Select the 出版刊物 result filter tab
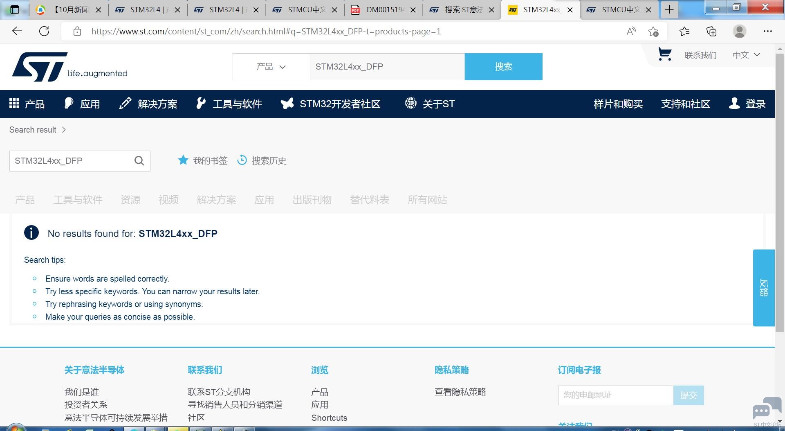This screenshot has height=431, width=785. point(312,200)
